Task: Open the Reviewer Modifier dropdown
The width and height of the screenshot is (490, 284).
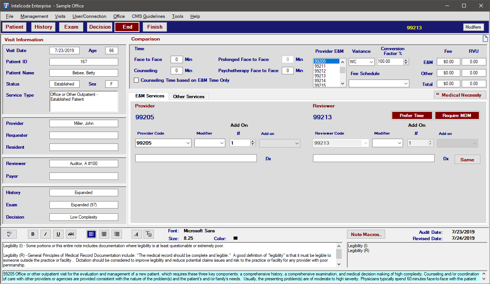Action: [x=399, y=143]
